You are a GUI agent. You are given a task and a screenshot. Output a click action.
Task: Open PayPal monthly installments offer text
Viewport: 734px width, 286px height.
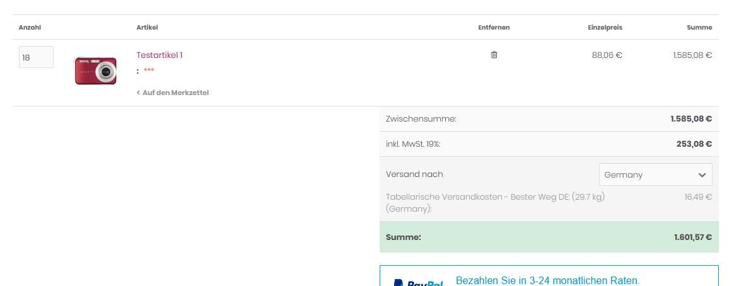click(547, 280)
